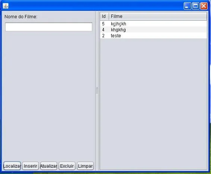211x174 pixels.
Task: Sort table by the Filme column header
Action: pos(158,16)
